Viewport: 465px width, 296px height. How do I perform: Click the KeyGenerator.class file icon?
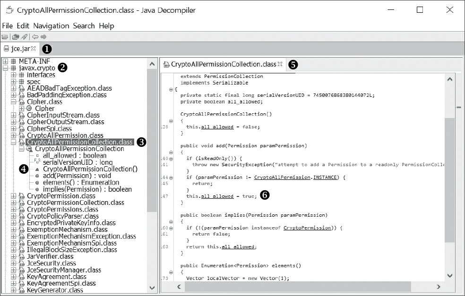click(x=22, y=290)
